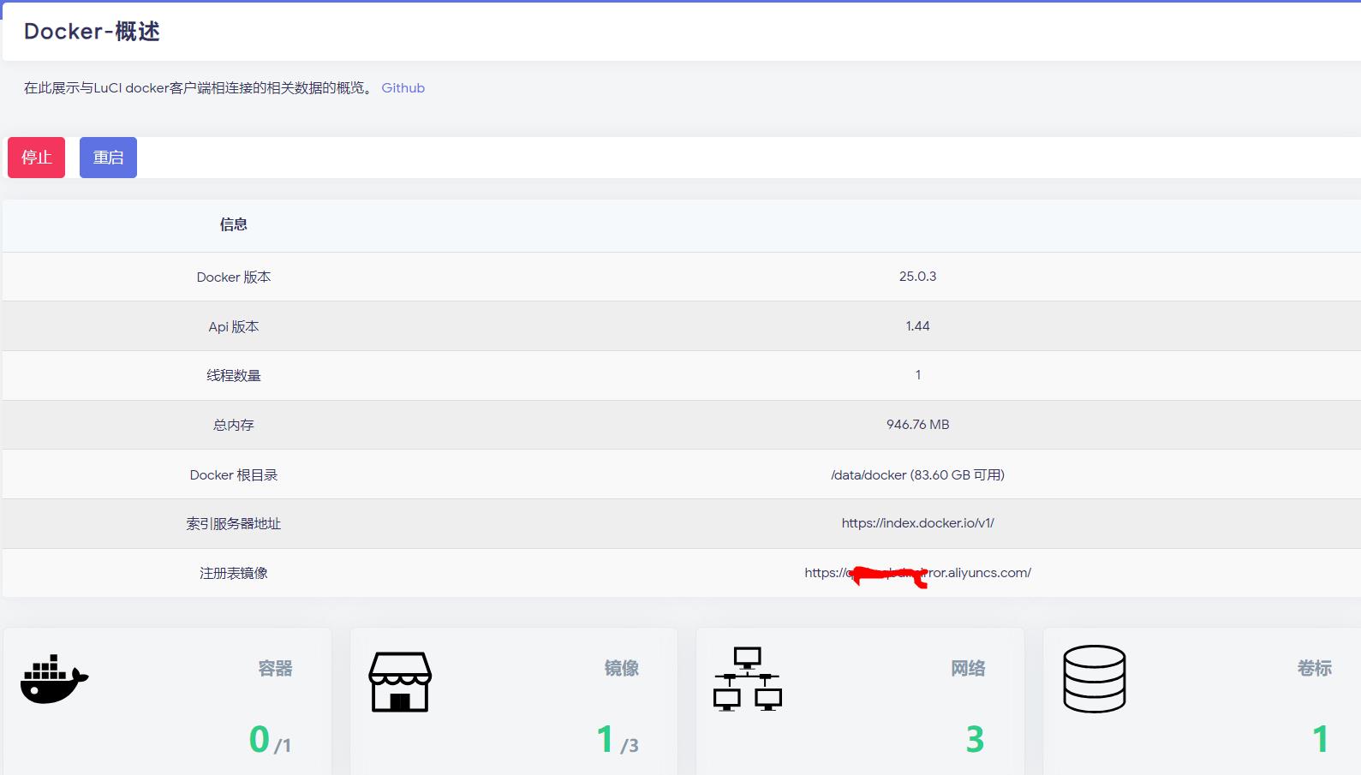Click the 索引服务器地址 row label
Viewport: 1361px width, 775px height.
tap(233, 524)
